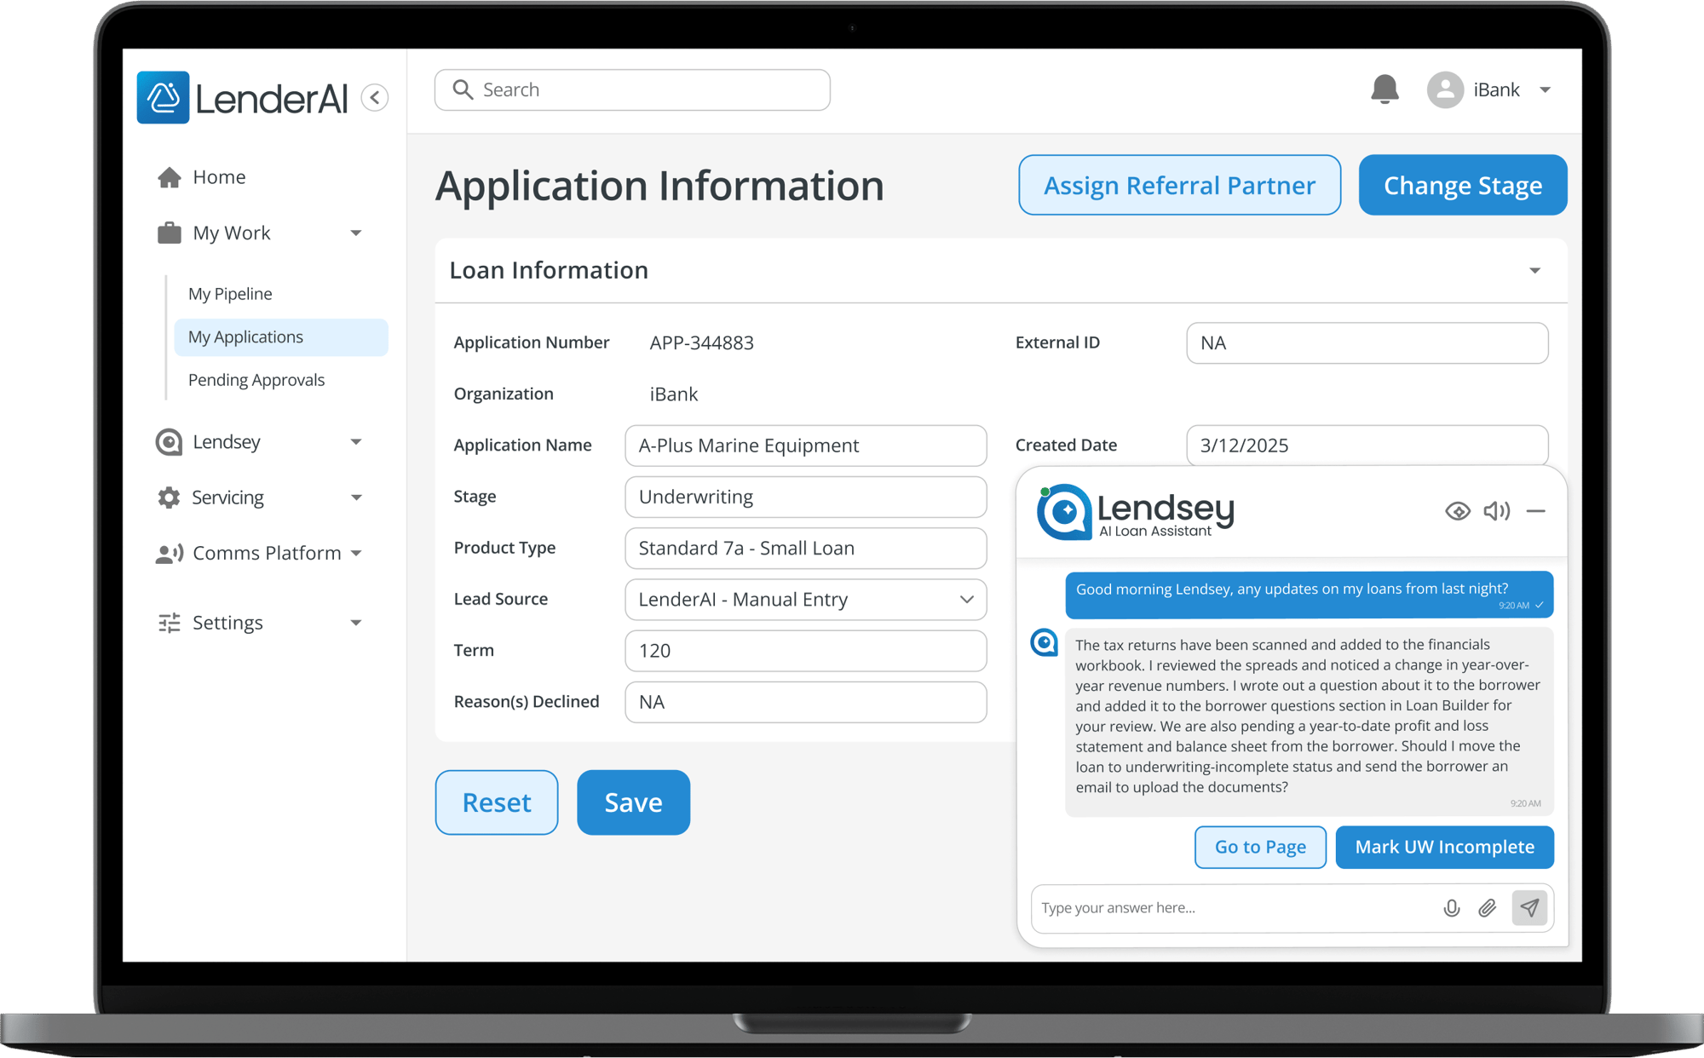
Task: Click the microphone icon in chat
Action: [1452, 908]
